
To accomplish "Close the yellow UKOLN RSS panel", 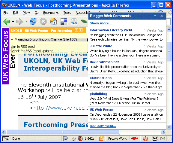I will pos(81,30).
